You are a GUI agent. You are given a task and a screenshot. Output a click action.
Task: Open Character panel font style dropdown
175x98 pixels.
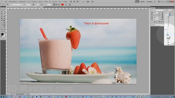click(171, 10)
